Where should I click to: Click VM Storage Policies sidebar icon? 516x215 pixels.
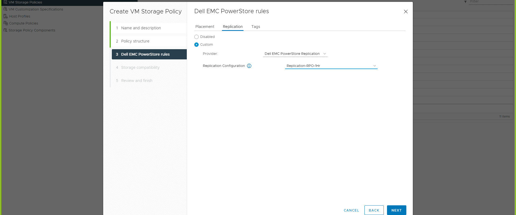point(5,2)
